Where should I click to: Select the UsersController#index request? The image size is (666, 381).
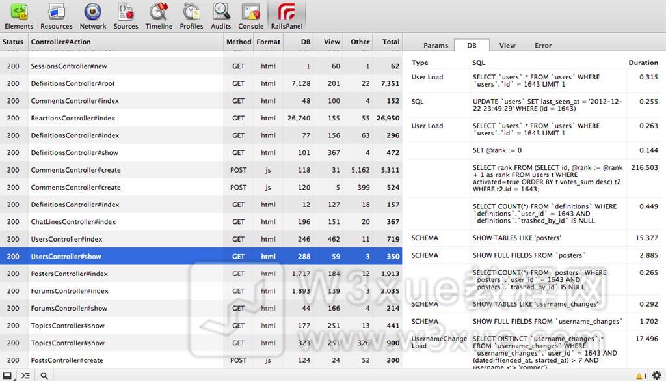[201, 239]
